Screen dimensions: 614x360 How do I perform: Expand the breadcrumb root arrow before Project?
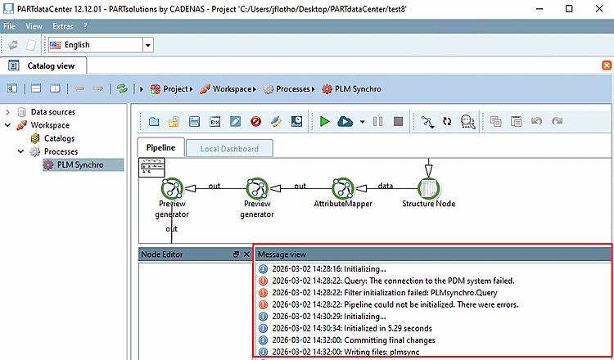coord(142,89)
